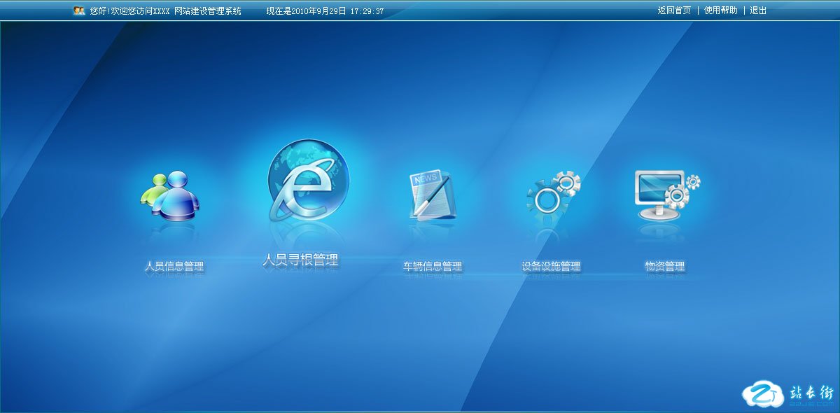The width and height of the screenshot is (840, 413).
Task: Click the 17:29:37 clock time
Action: click(x=367, y=11)
